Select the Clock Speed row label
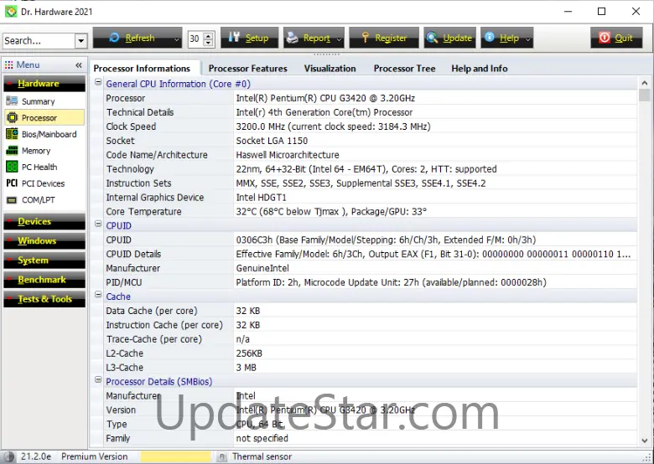The height and width of the screenshot is (464, 654). (x=131, y=126)
